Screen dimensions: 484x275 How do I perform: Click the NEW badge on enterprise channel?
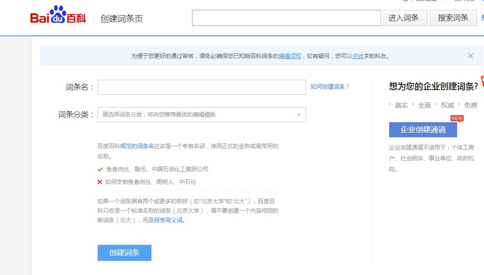tap(456, 118)
